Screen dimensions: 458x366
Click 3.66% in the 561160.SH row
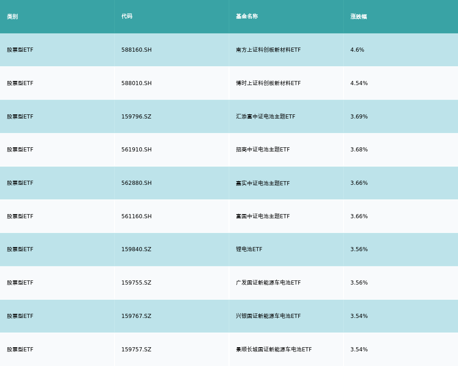[359, 216]
